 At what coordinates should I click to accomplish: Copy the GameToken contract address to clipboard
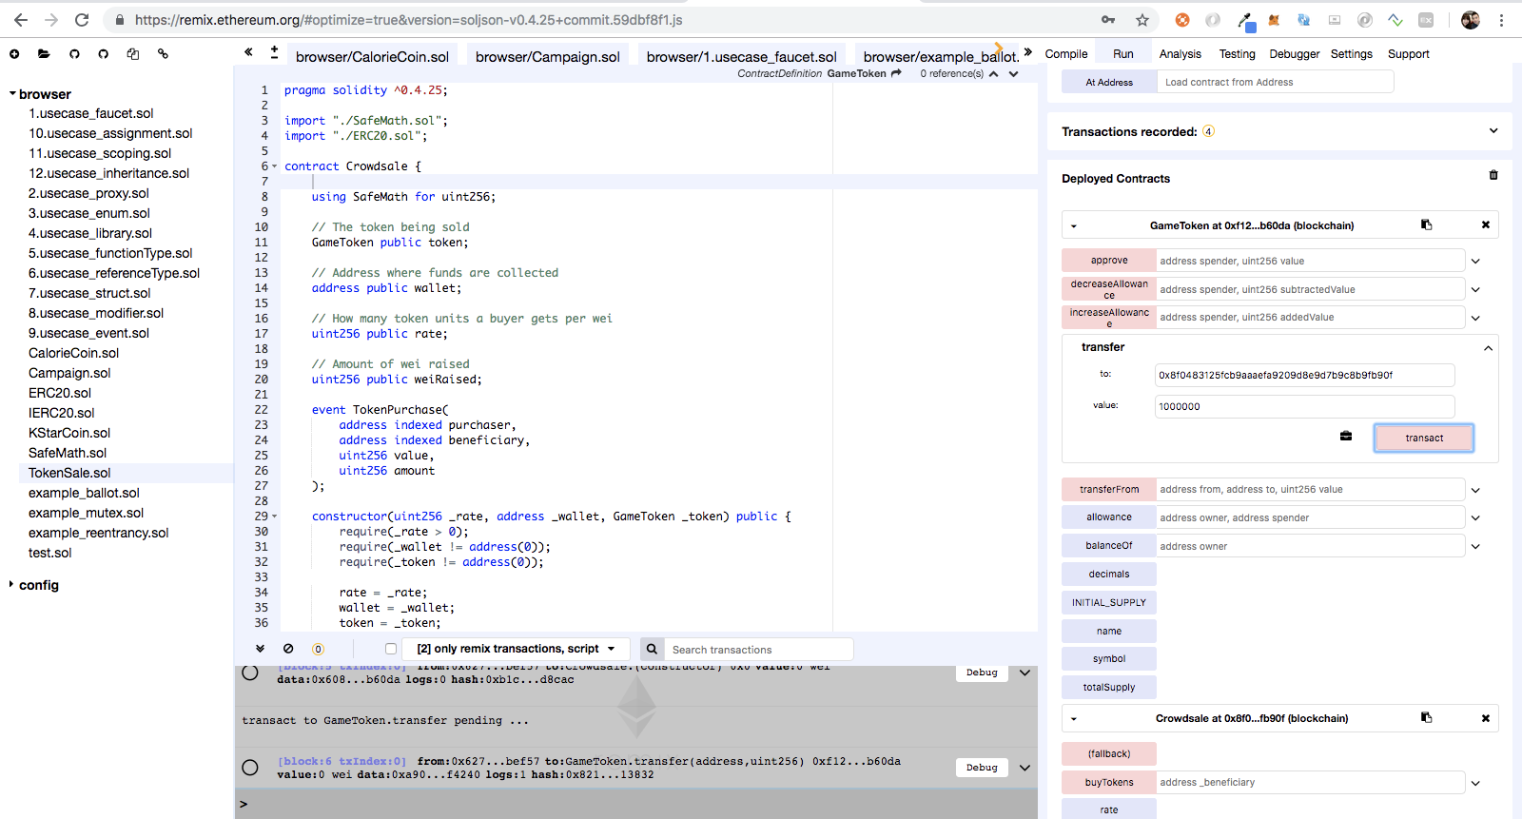[x=1426, y=225]
